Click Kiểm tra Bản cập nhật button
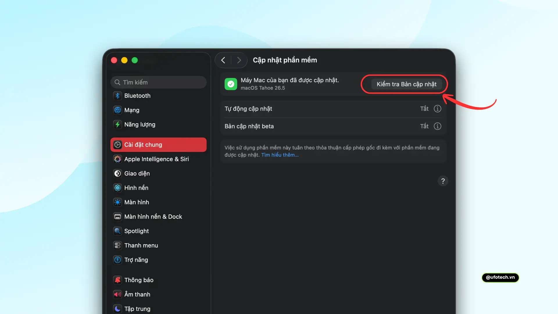This screenshot has width=558, height=314. [407, 84]
